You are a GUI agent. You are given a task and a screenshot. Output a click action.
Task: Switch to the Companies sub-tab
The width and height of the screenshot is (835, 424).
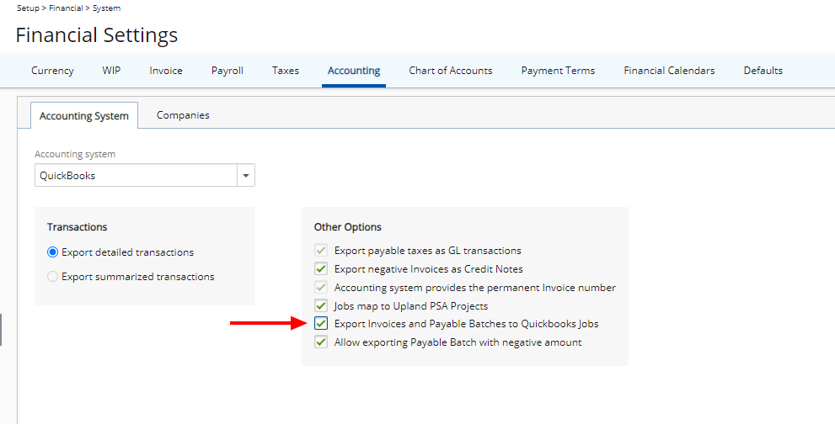click(x=183, y=115)
